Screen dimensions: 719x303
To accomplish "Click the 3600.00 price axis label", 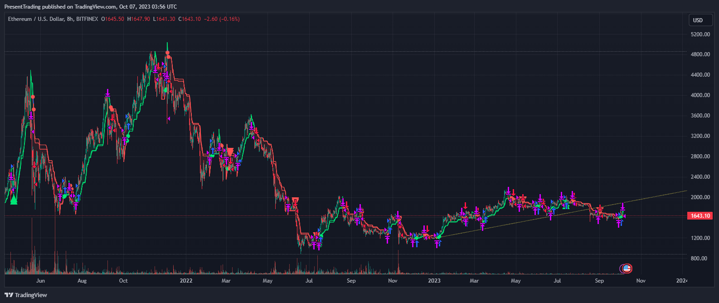I will (x=700, y=116).
